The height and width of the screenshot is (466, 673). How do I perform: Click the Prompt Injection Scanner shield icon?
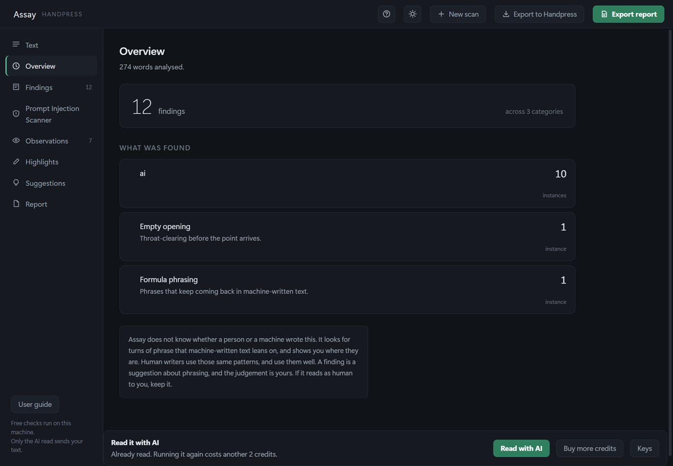16,114
